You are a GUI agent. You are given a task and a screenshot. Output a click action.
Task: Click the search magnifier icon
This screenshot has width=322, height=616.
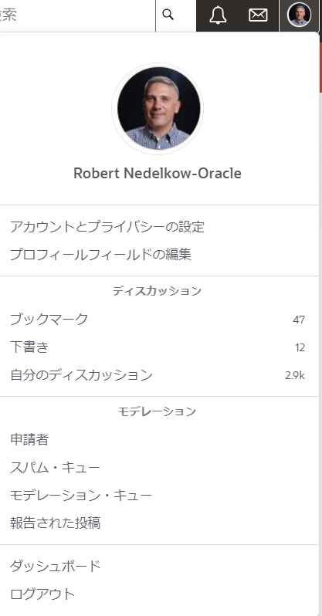click(x=168, y=15)
